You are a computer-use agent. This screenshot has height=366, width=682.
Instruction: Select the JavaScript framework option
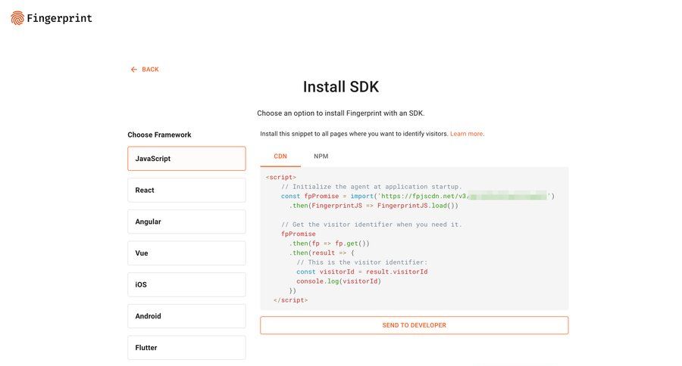coord(186,159)
